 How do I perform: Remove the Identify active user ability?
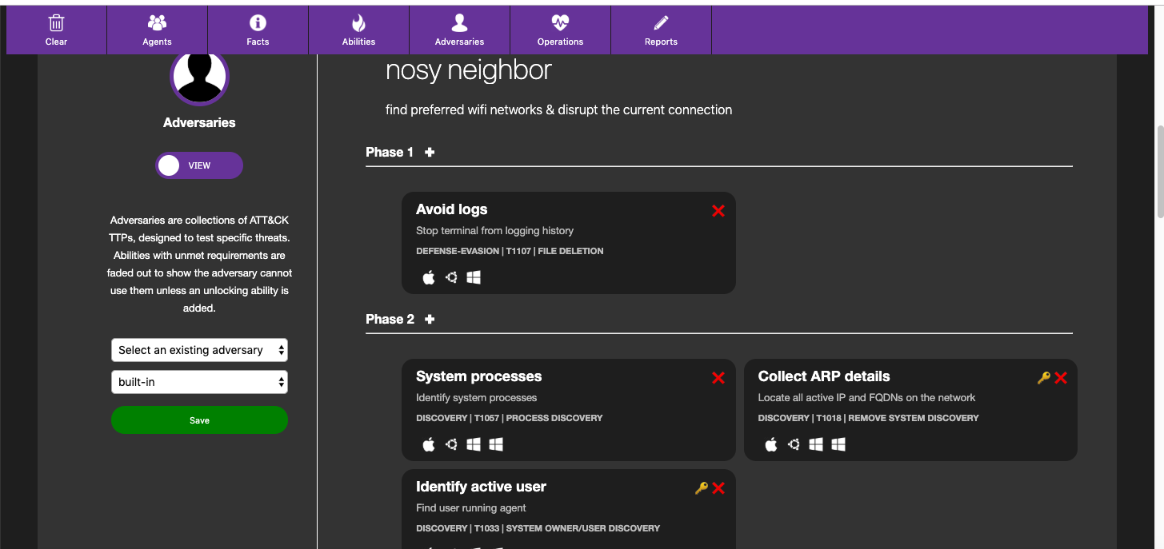pyautogui.click(x=718, y=488)
